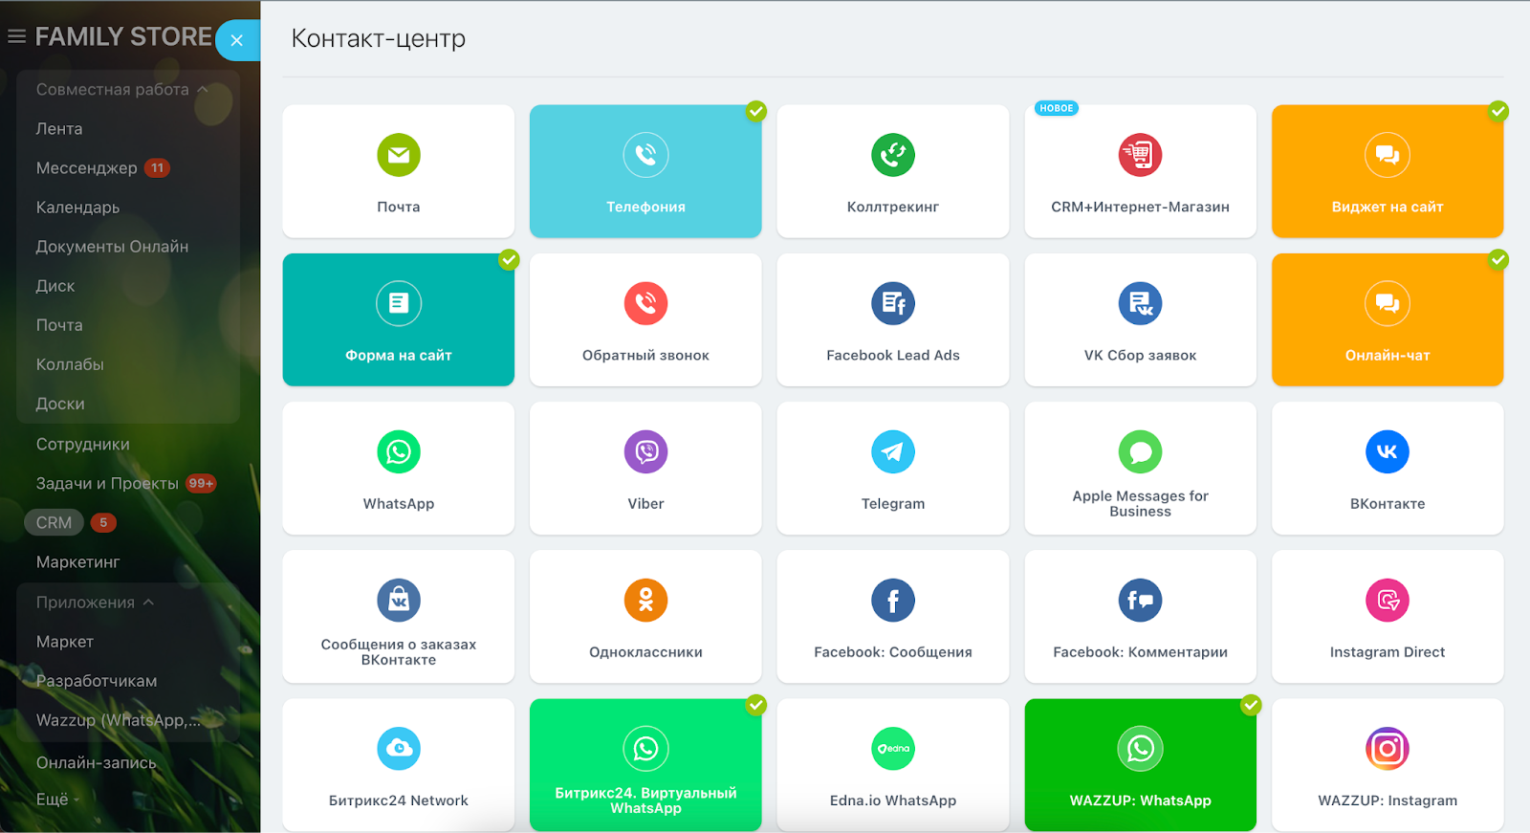The height and width of the screenshot is (833, 1530).
Task: Select the CRM sidebar item
Action: pos(54,523)
